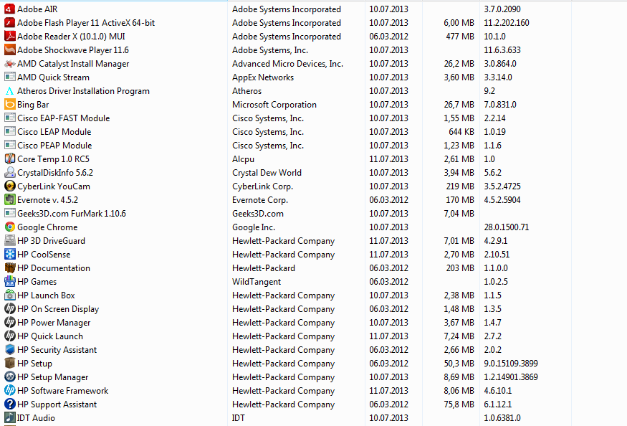Click the Adobe AIR program icon
The width and height of the screenshot is (627, 426).
(9, 9)
